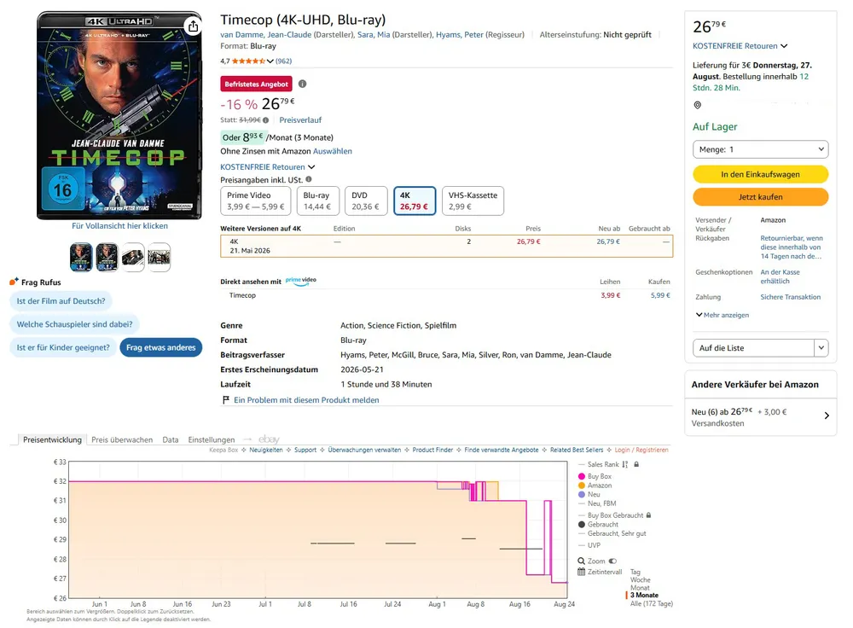Viewport: 853px width, 628px height.
Task: Open the Data tab in Keepa
Action: [x=171, y=439]
